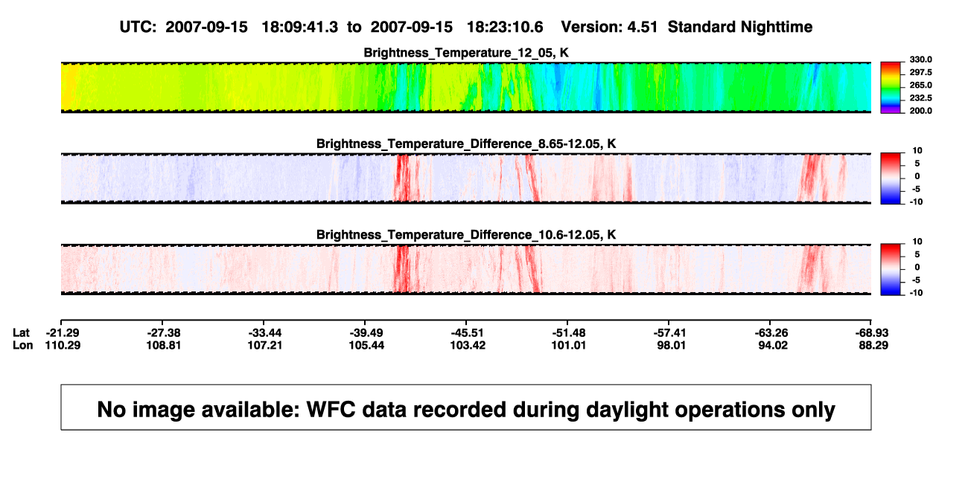
Task: Click latitude value '-68.93'
Action: [871, 332]
